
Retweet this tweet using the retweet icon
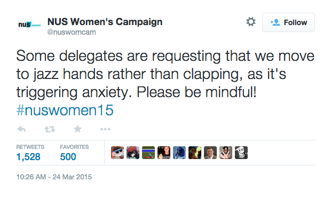tap(50, 129)
